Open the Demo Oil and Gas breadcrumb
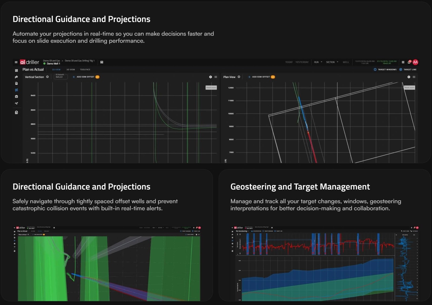Screen dimensions: 432x305 [52, 61]
